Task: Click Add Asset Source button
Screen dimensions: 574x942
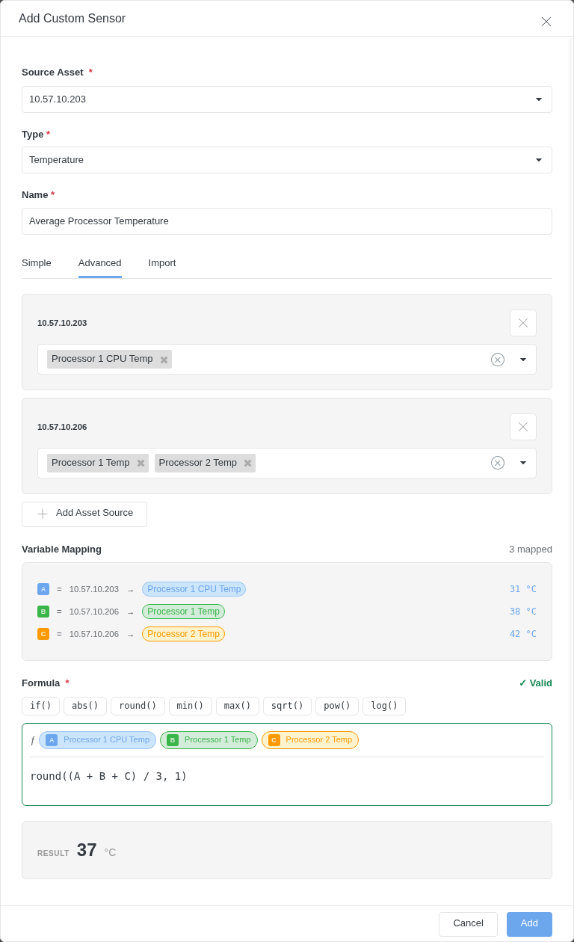Action: click(x=84, y=514)
